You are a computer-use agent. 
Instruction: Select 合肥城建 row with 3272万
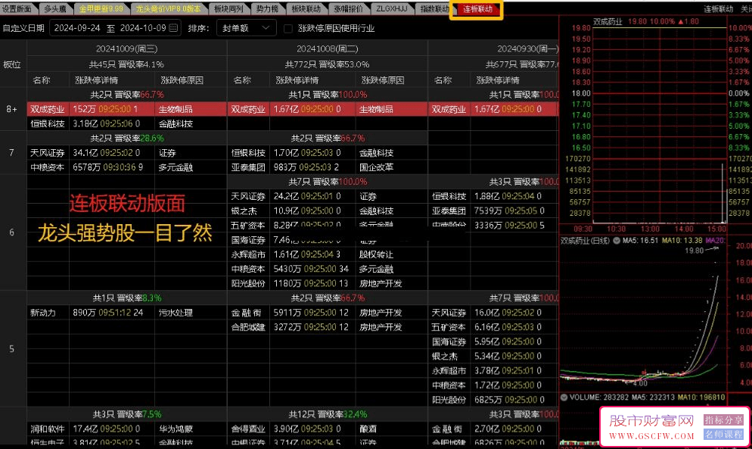point(328,327)
